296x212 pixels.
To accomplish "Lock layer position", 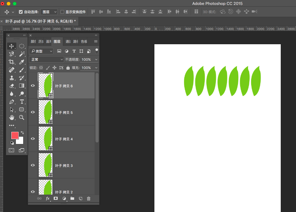I will (x=54, y=68).
